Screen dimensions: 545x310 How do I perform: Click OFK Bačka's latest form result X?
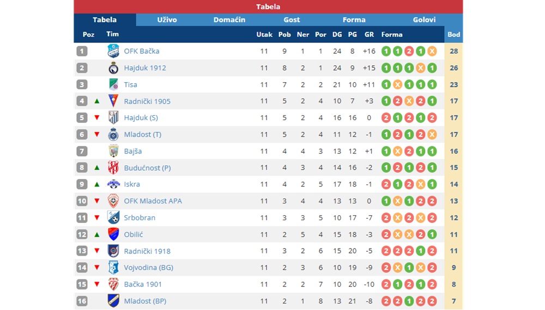[x=432, y=51]
